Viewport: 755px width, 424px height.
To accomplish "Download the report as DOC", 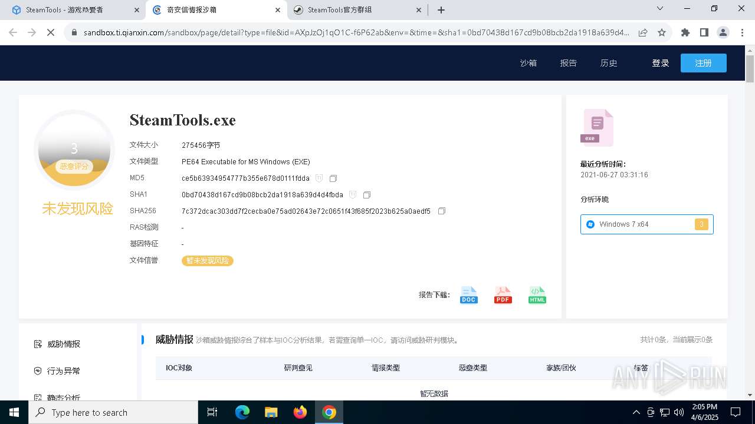I will pyautogui.click(x=469, y=295).
